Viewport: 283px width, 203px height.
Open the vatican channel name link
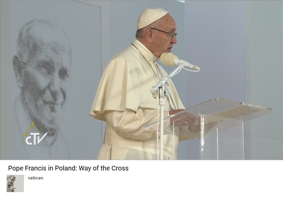point(35,178)
